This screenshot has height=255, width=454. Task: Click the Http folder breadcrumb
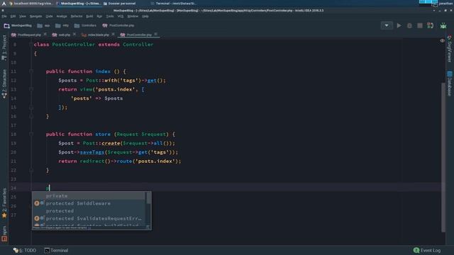[62, 25]
